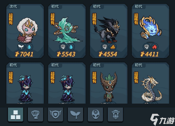This screenshot has height=126, width=175.
Task: Select the all-types blocks filter tab
Action: pyautogui.click(x=15, y=115)
